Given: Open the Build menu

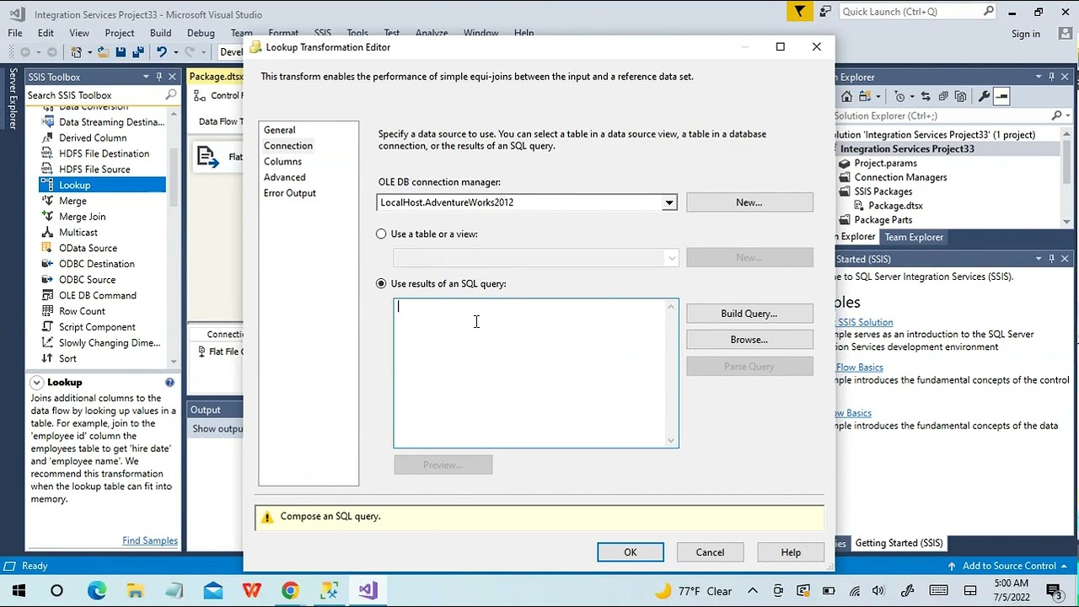Looking at the screenshot, I should (x=160, y=33).
